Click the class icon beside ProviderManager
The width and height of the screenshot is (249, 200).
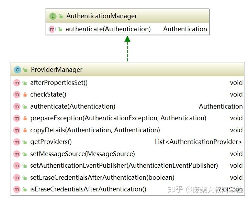18,70
